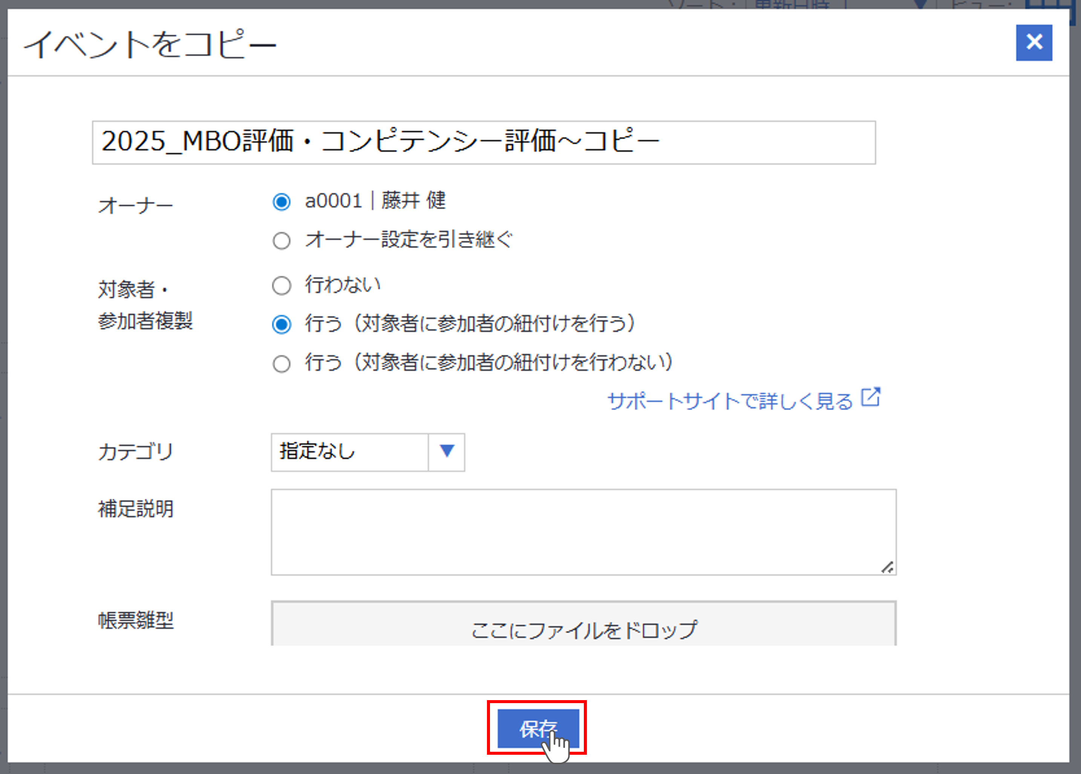Click the event name input field
The width and height of the screenshot is (1081, 774).
point(483,142)
